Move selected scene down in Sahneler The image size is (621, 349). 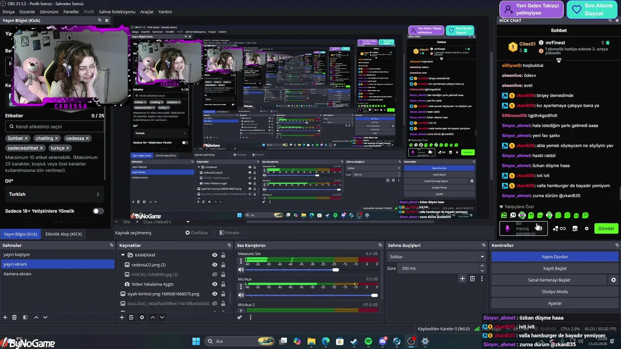pyautogui.click(x=45, y=317)
